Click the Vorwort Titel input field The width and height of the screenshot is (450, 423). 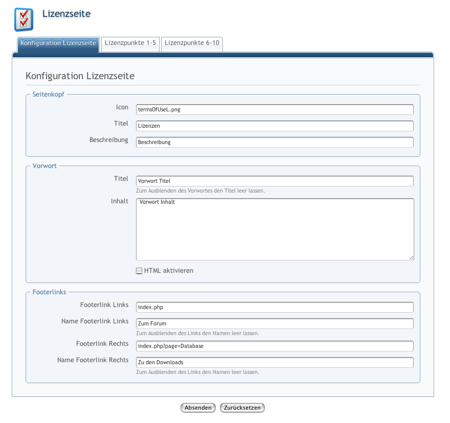[x=274, y=181]
